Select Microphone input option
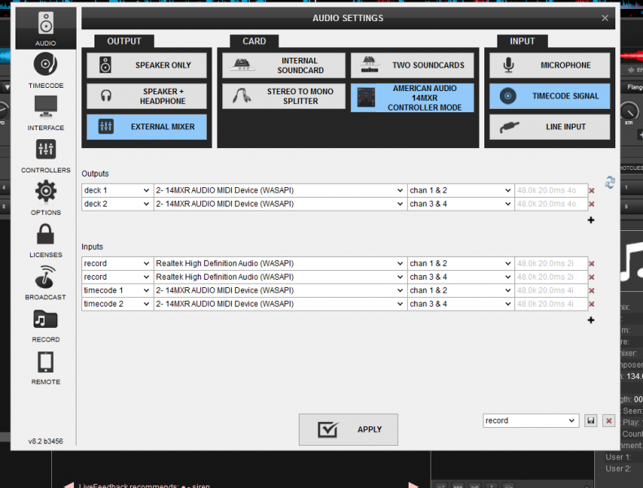 (549, 65)
